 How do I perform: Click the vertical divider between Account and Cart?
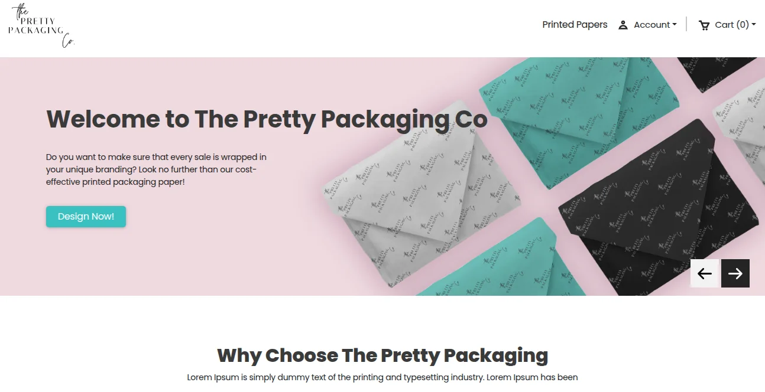[686, 24]
